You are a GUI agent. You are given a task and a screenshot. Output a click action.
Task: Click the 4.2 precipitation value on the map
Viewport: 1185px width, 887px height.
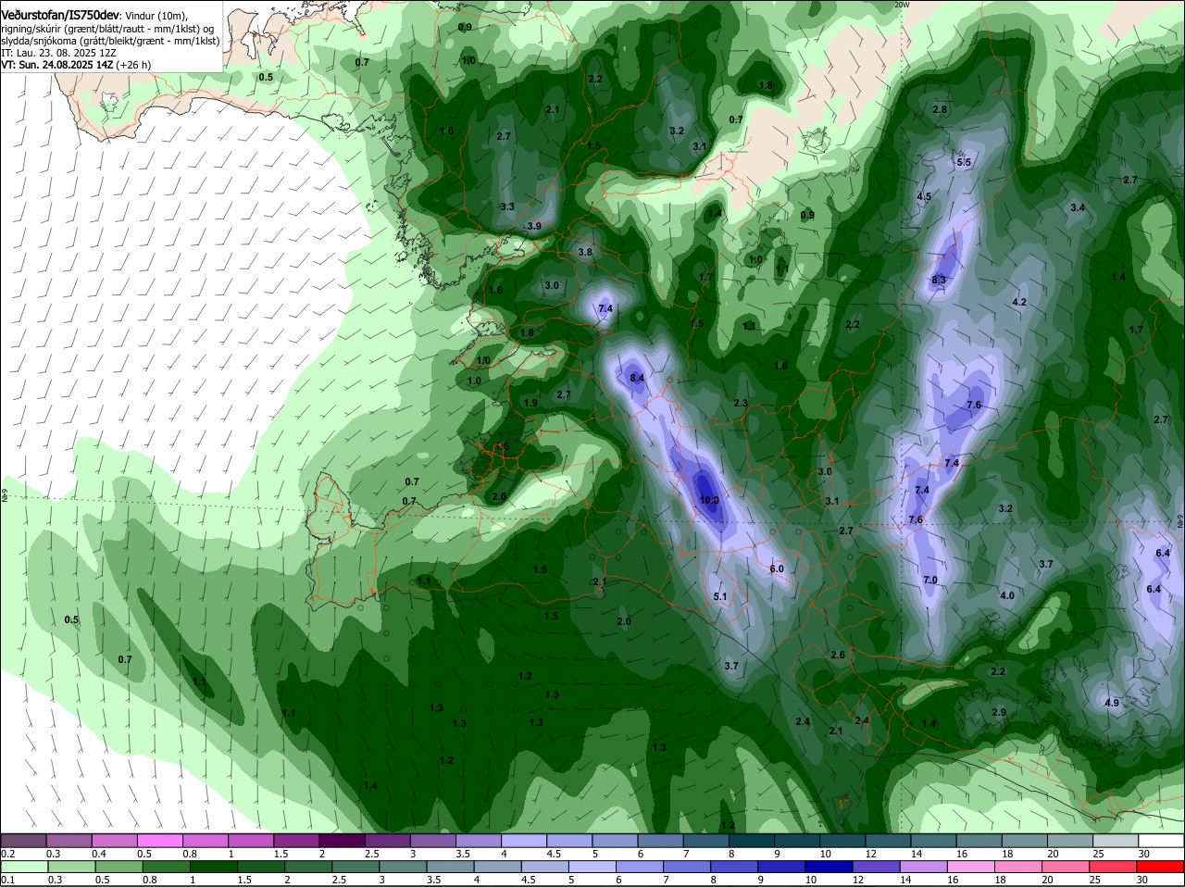pos(1019,303)
